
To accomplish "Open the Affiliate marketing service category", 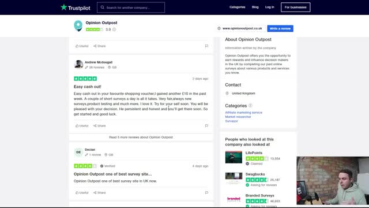I will [x=243, y=113].
